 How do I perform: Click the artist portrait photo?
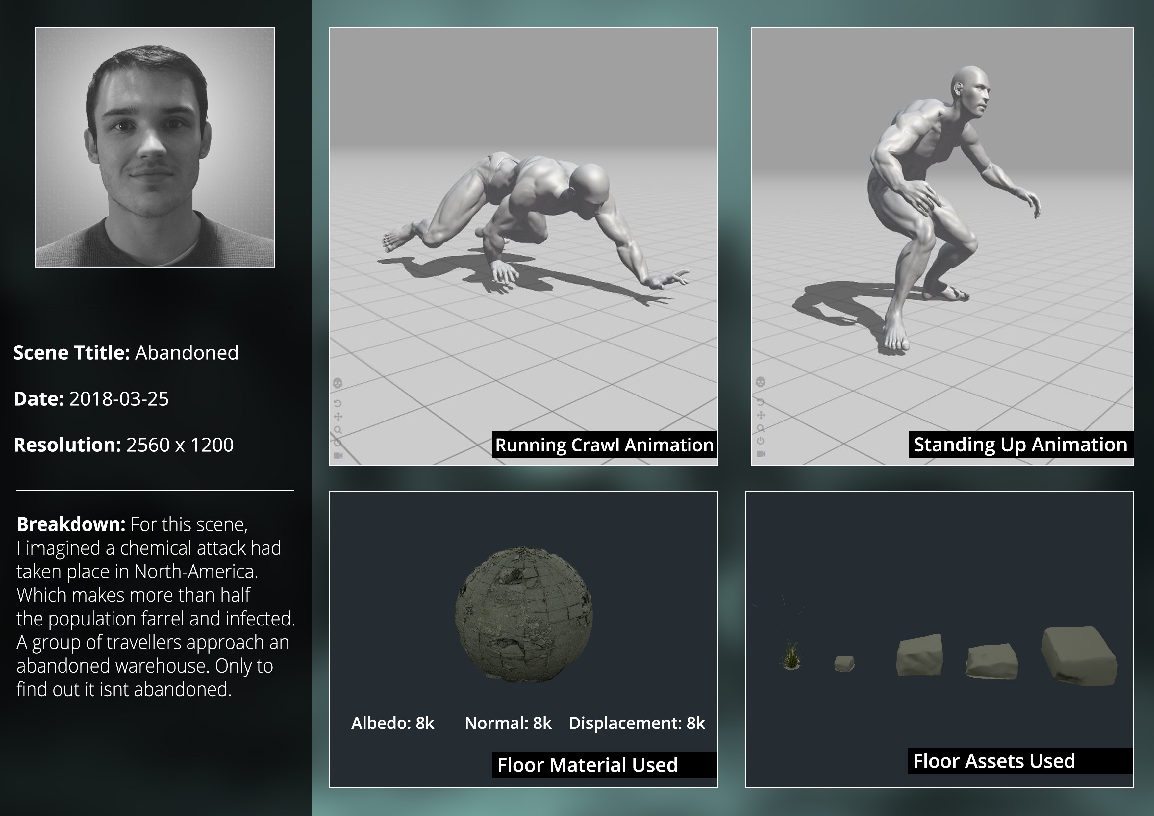coord(155,147)
